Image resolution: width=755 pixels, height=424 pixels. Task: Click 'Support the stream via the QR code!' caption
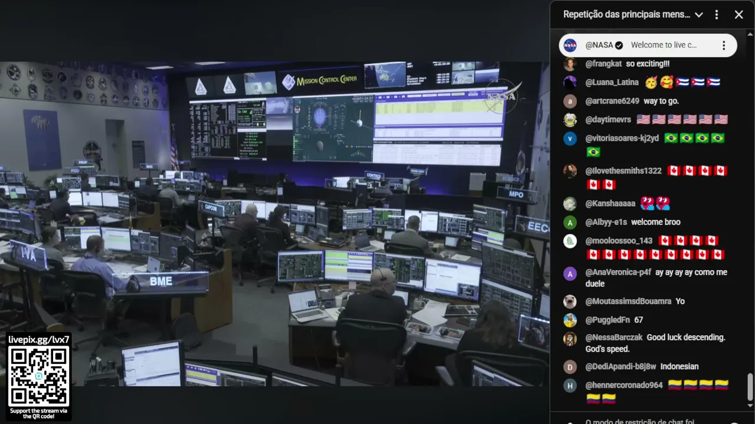pos(39,413)
